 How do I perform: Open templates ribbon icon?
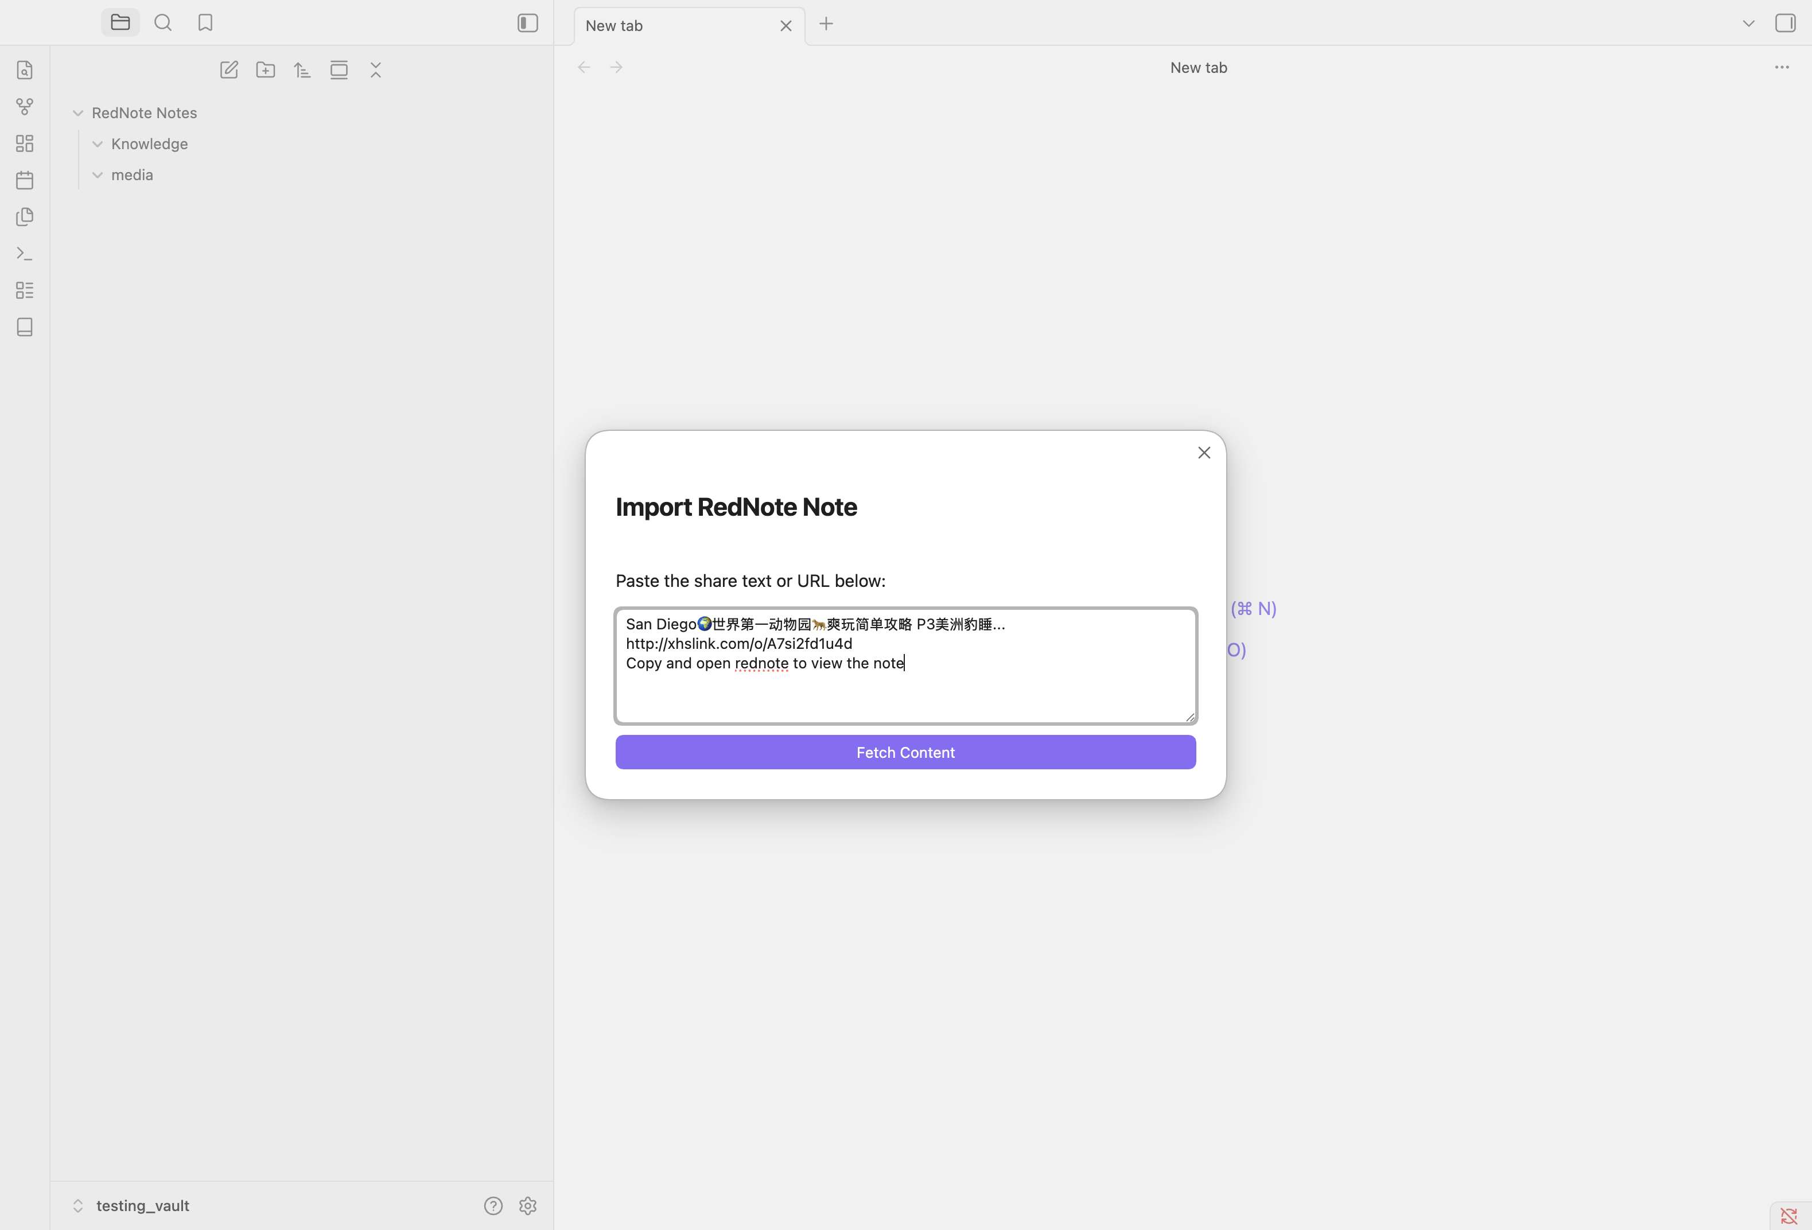pos(25,217)
